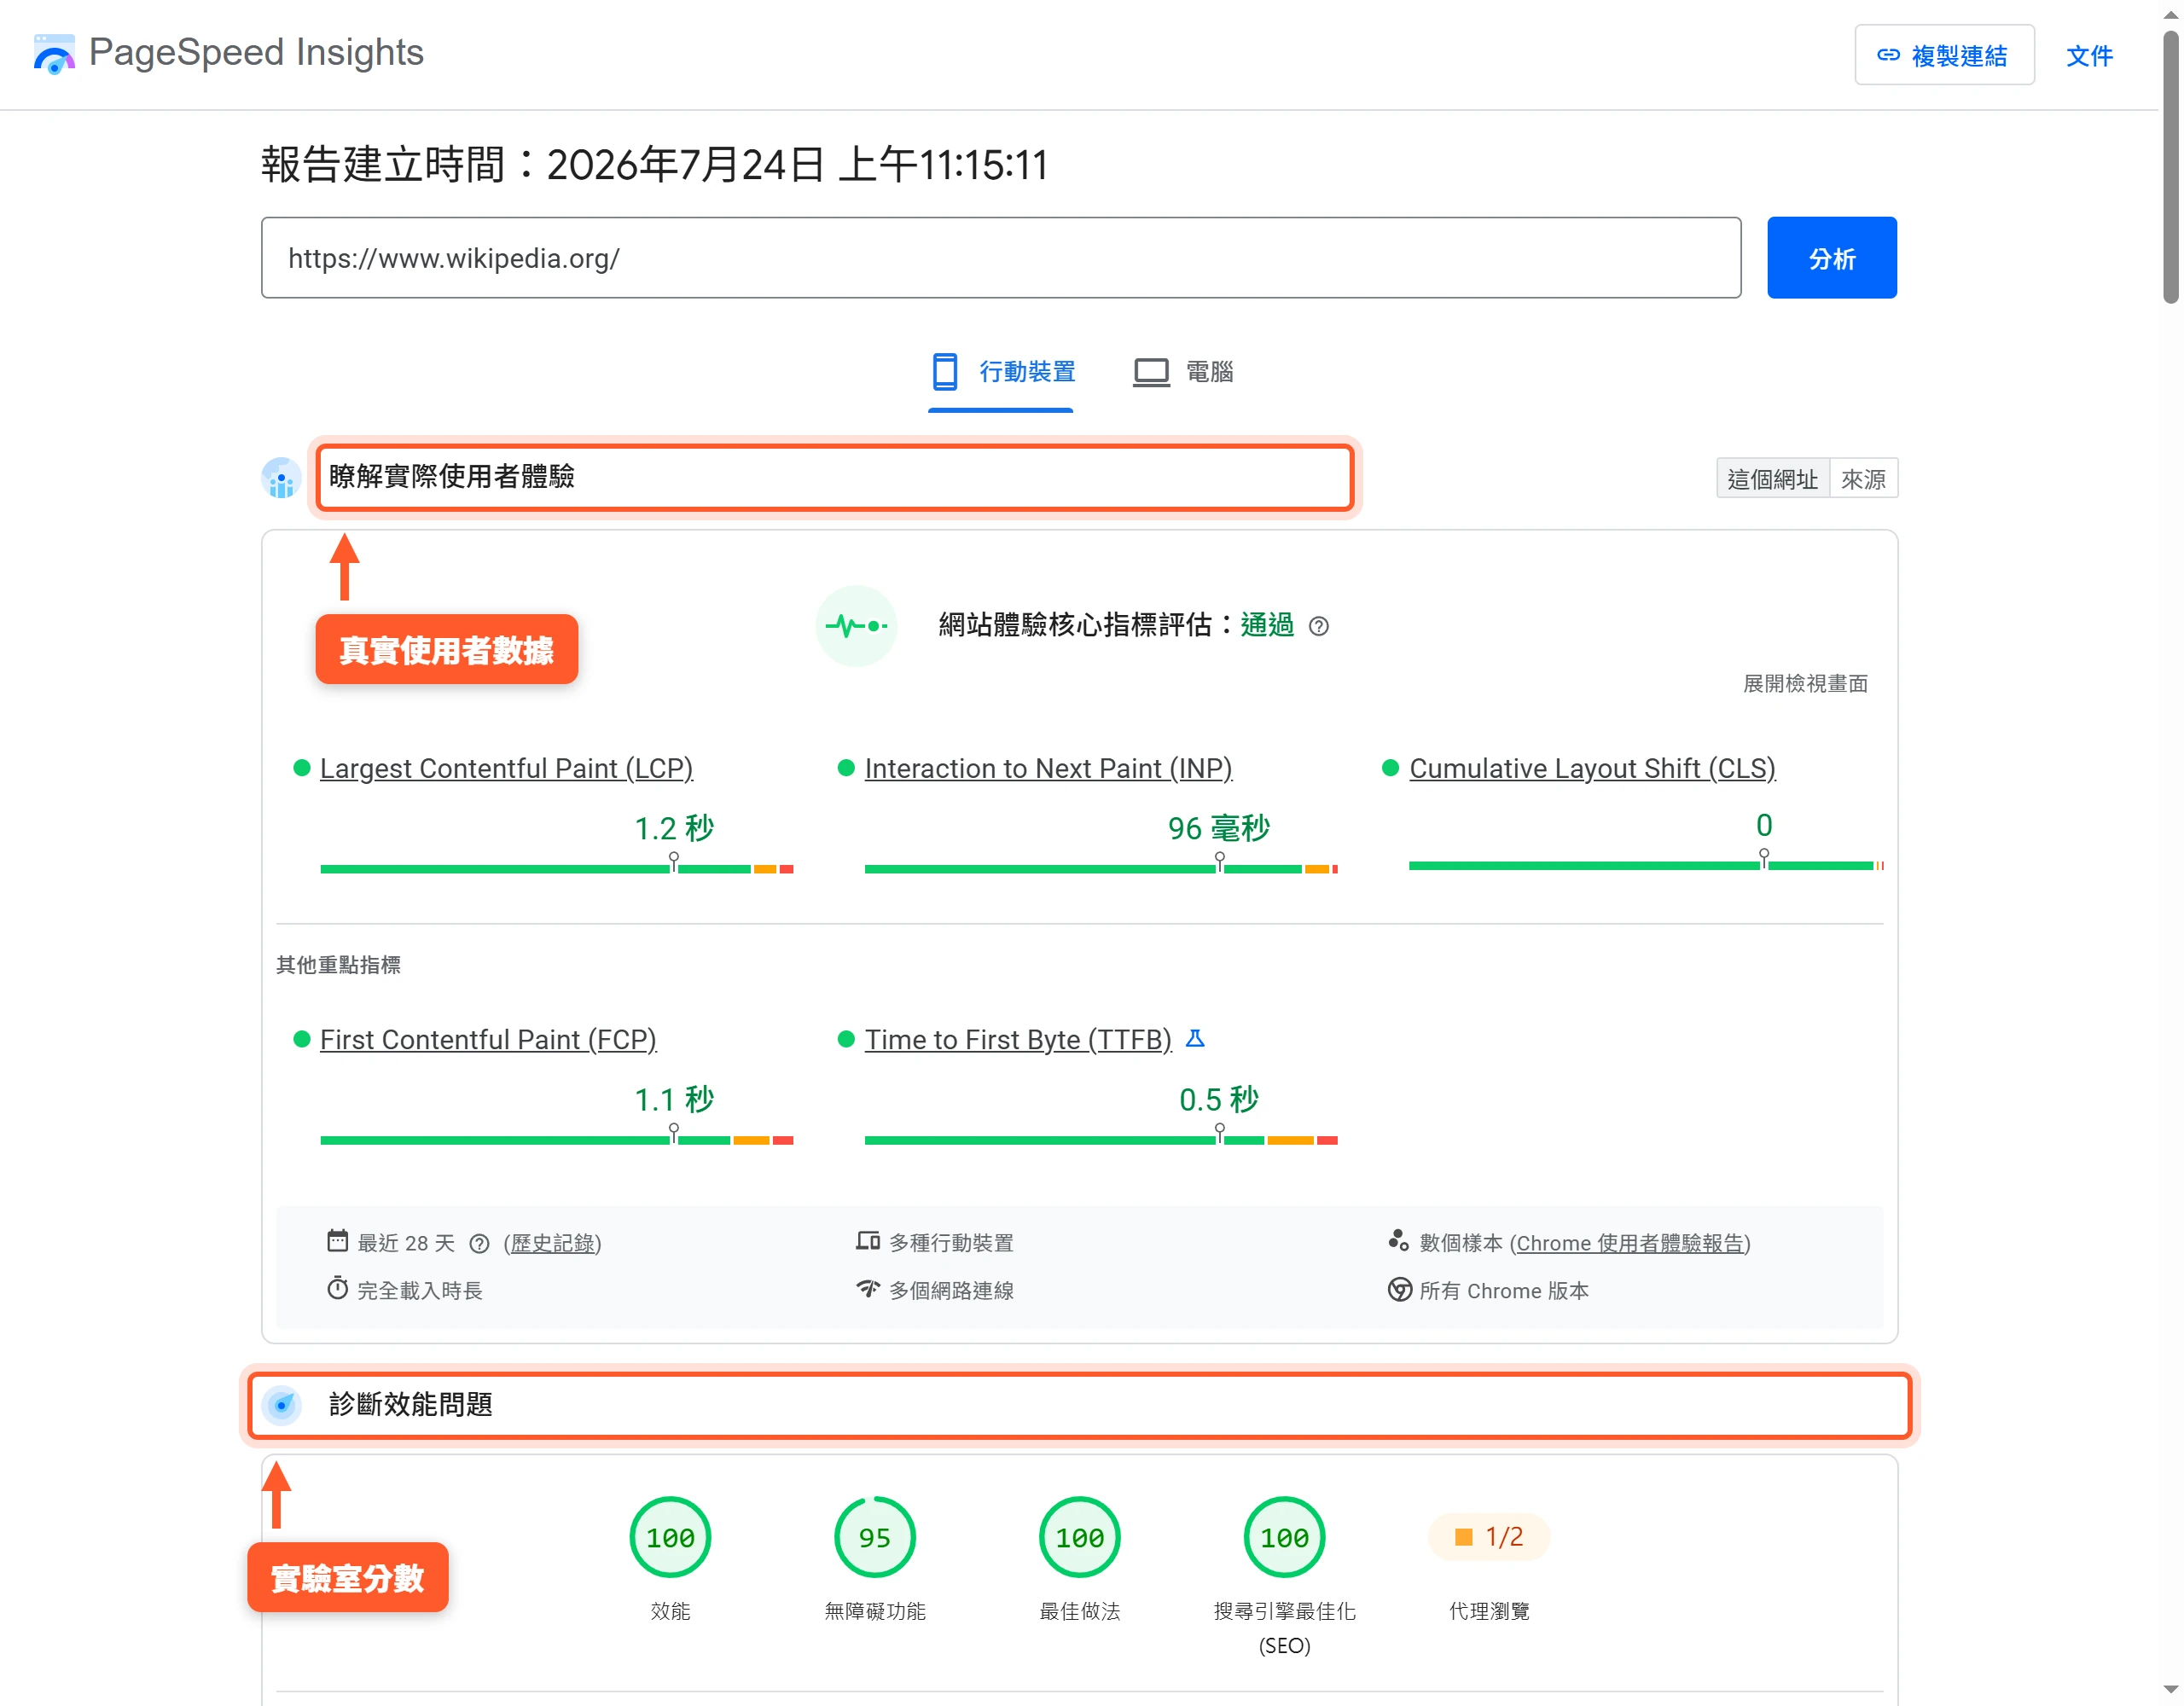
Task: Open help icon beside 最近 28 天
Action: [480, 1243]
